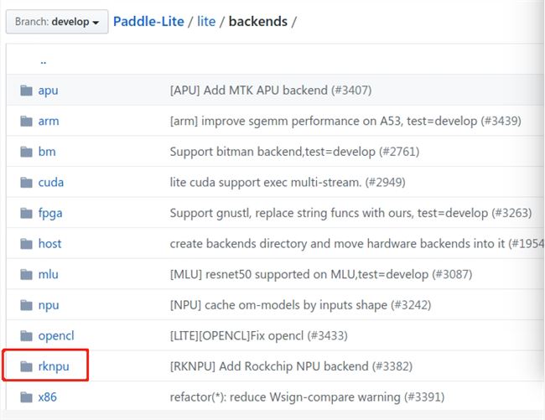Click the 'backends' breadcrumb text
This screenshot has height=420, width=545.
pos(258,22)
